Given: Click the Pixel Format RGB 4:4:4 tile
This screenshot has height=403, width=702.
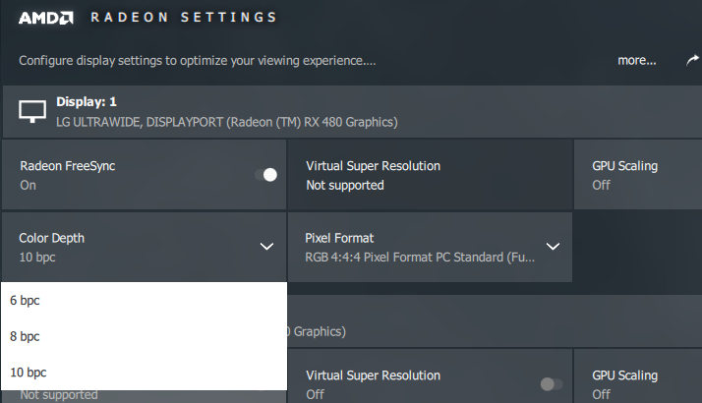Looking at the screenshot, I should 430,247.
